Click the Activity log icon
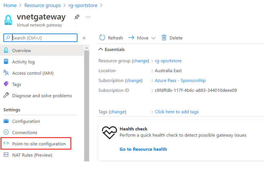The image size is (264, 171). (x=6, y=62)
